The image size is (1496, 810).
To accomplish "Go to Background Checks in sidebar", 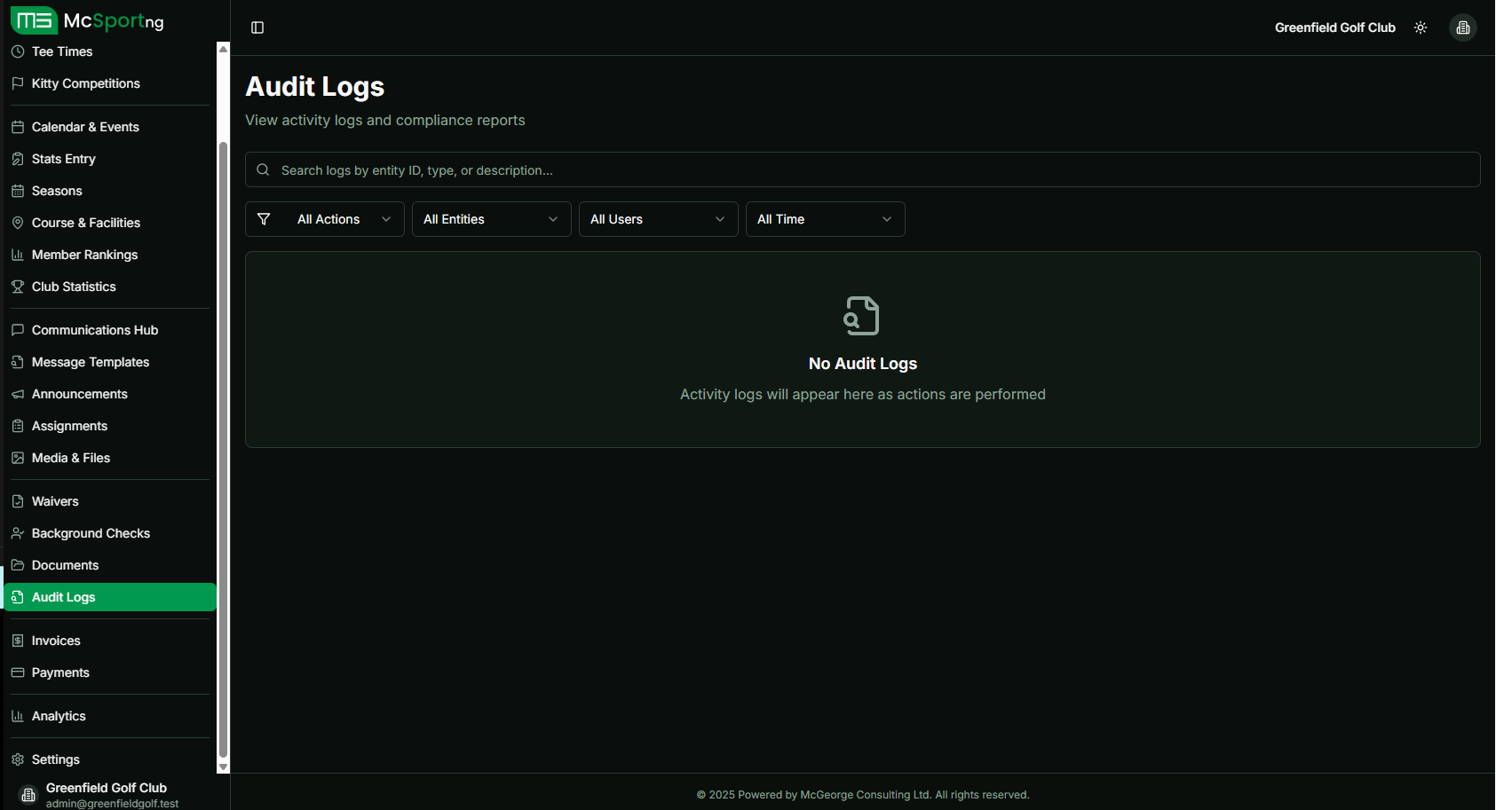I will click(x=91, y=533).
